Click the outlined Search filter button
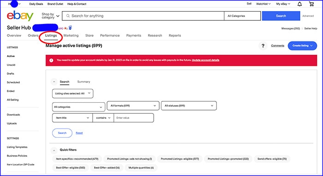Viewport: 323px width, 176px height. click(x=62, y=133)
